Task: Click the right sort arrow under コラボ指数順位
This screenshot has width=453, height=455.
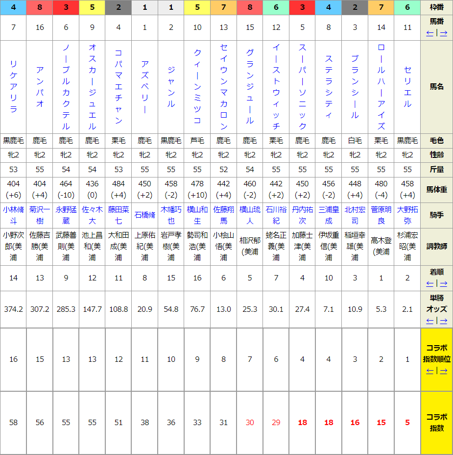Action: pos(443,371)
